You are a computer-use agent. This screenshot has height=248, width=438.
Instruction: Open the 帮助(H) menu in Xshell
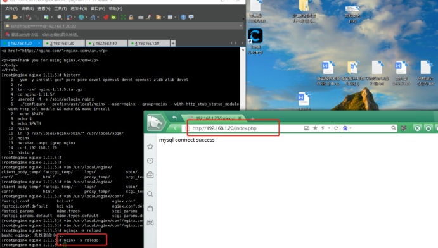coord(115,9)
